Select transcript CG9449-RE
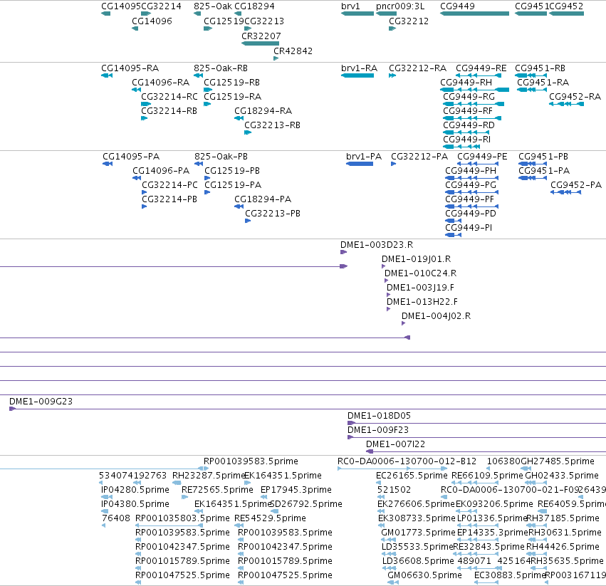 481,68
